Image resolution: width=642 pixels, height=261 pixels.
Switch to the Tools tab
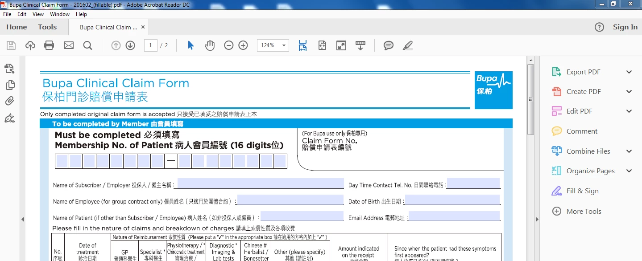47,27
